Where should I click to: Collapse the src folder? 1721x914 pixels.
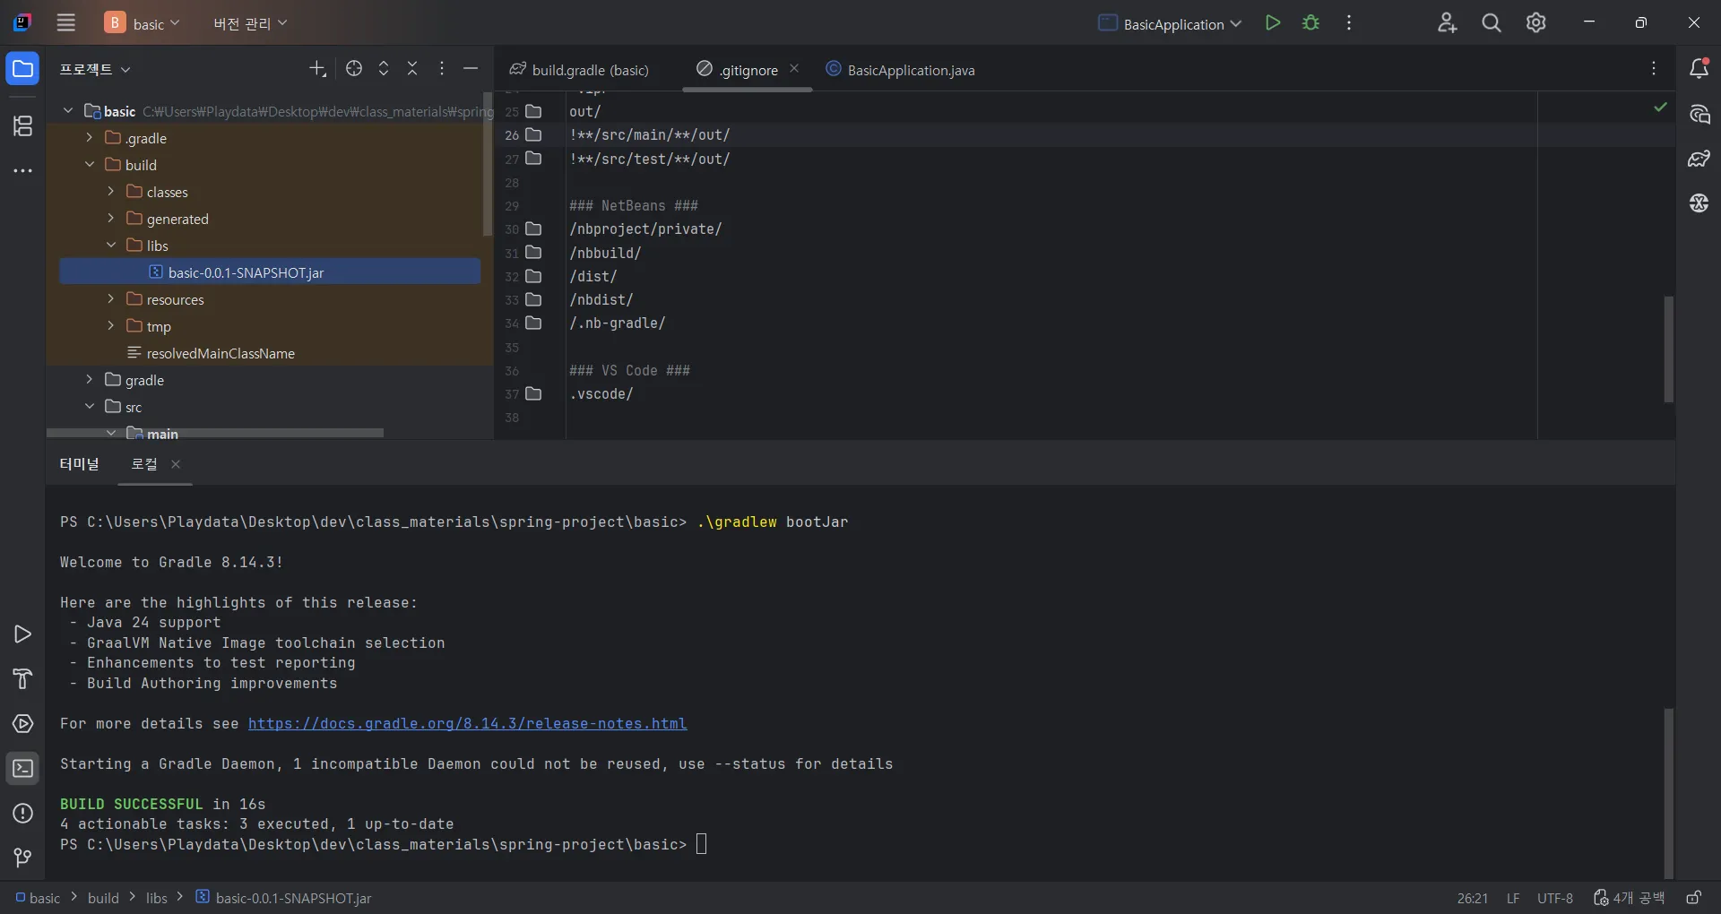tap(89, 407)
